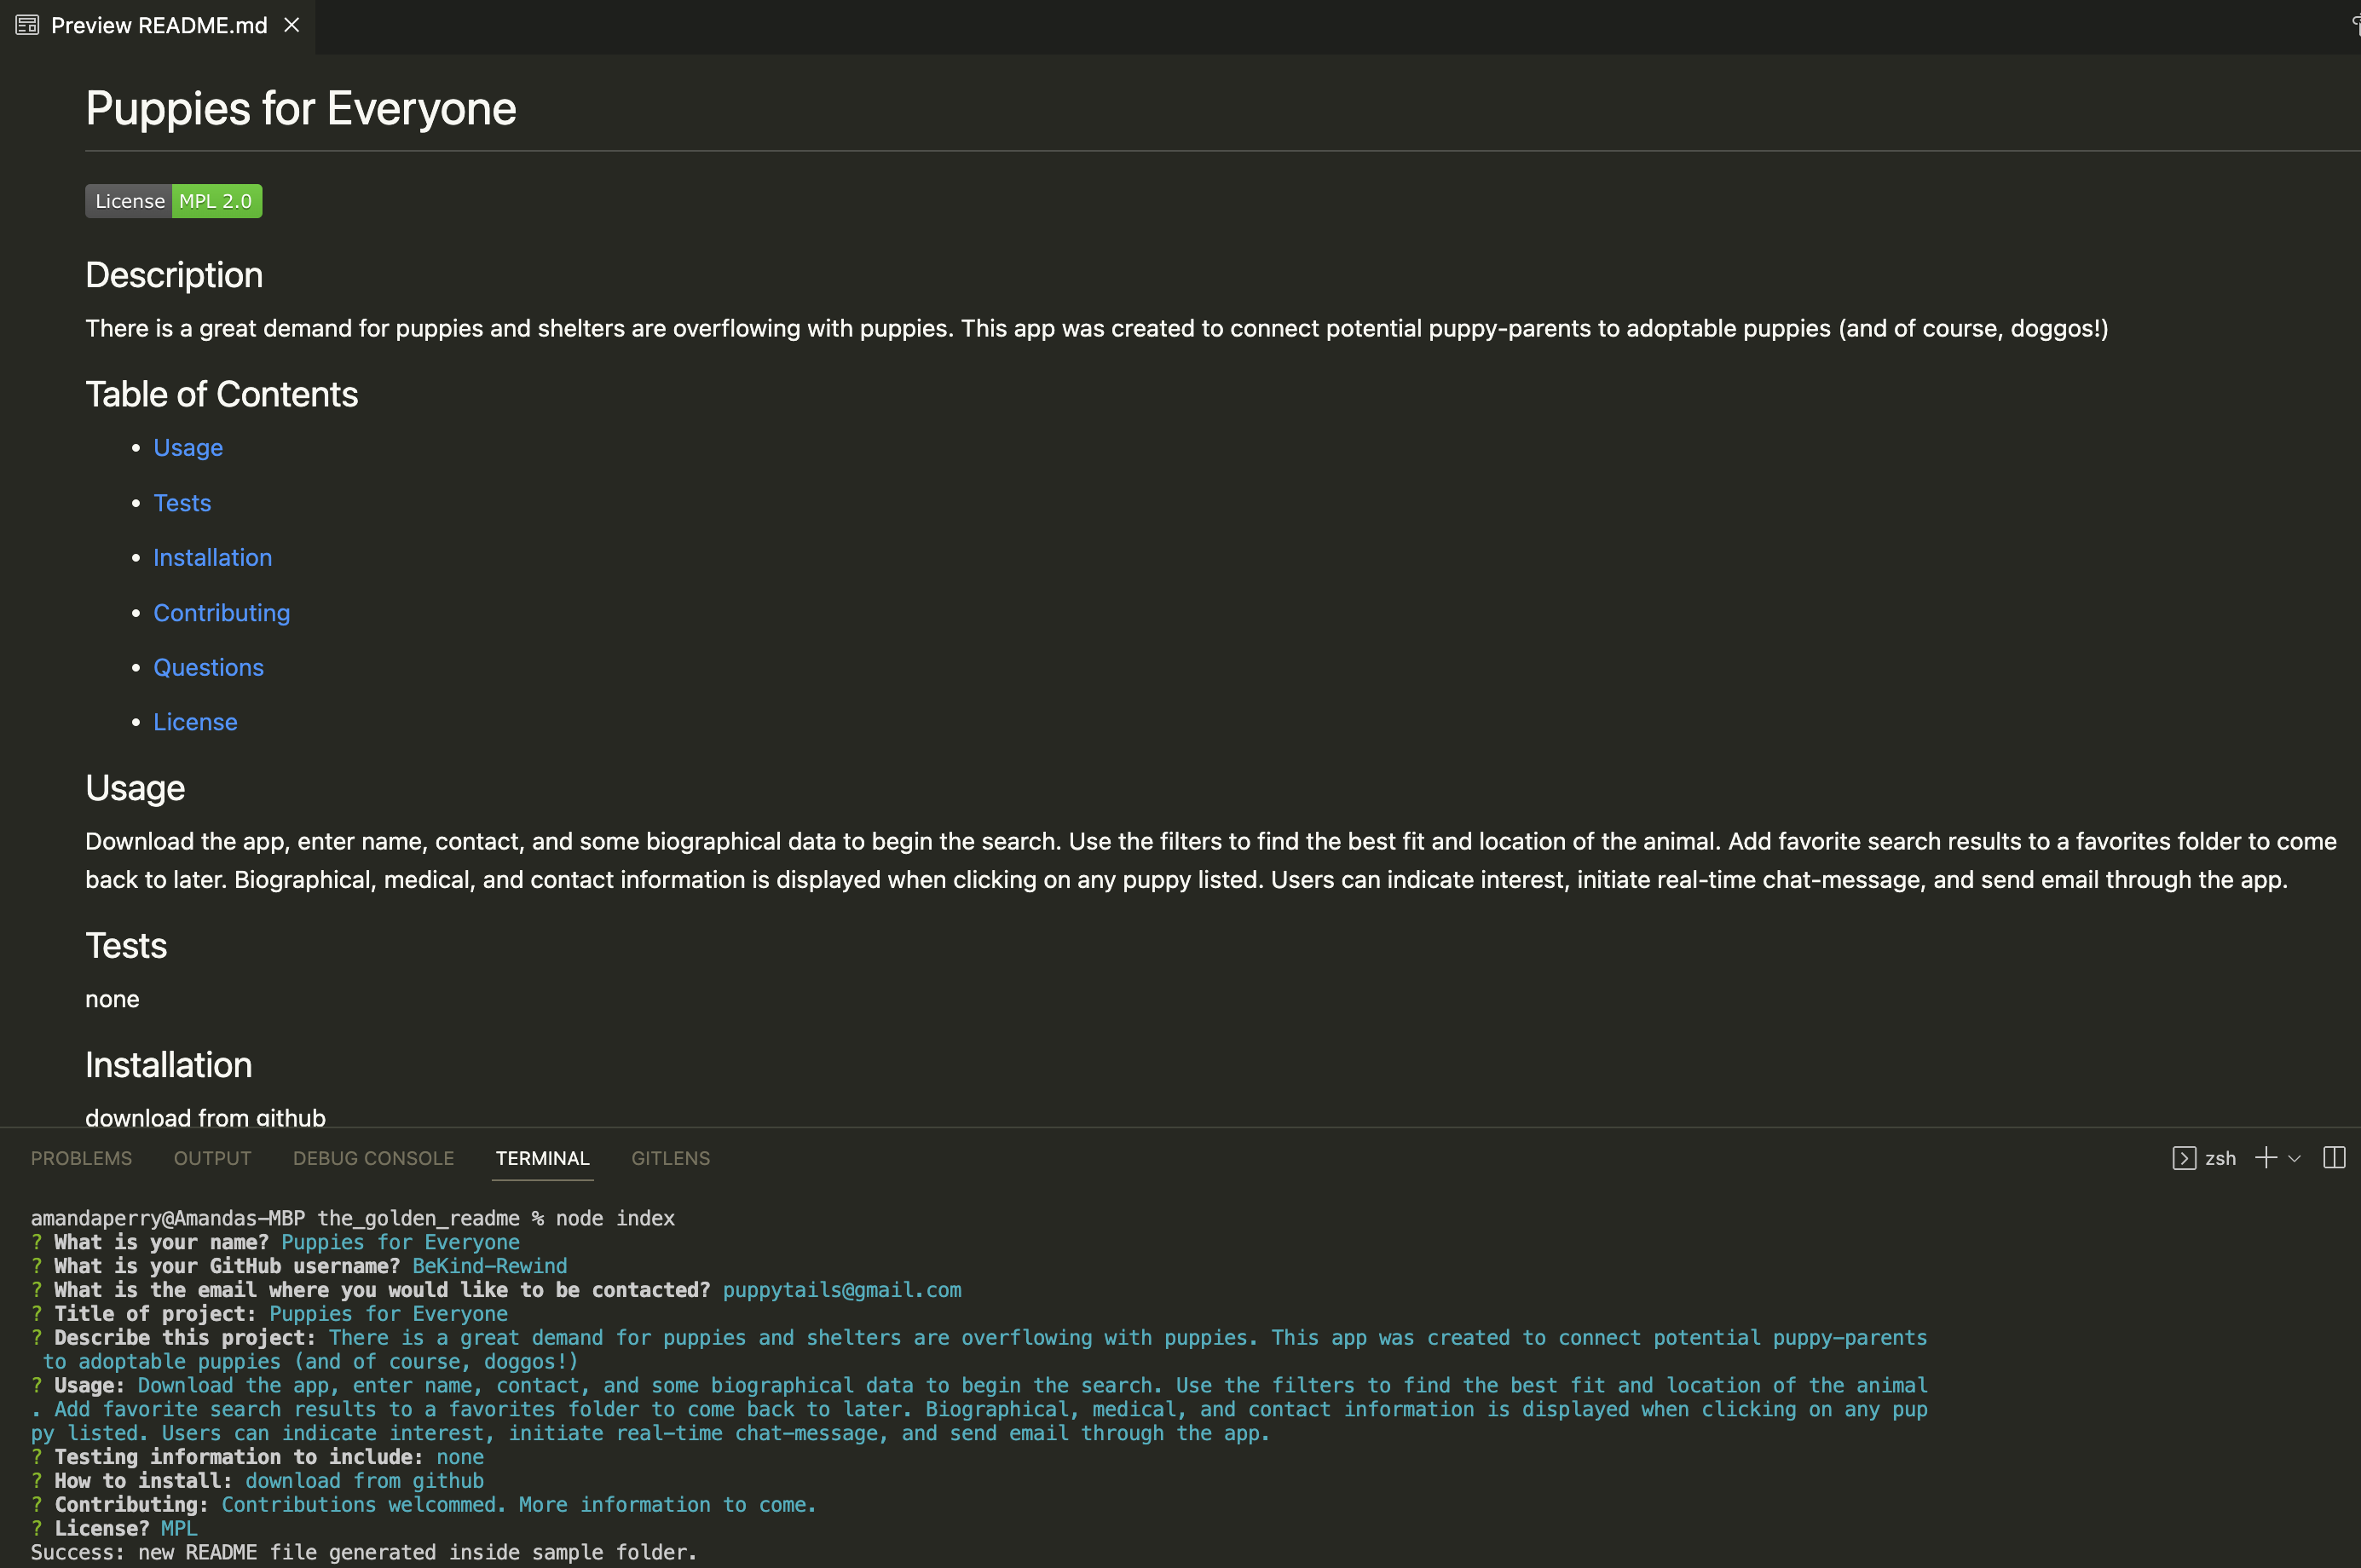Switch to the OUTPUT tab
Viewport: 2361px width, 1568px height.
[212, 1158]
